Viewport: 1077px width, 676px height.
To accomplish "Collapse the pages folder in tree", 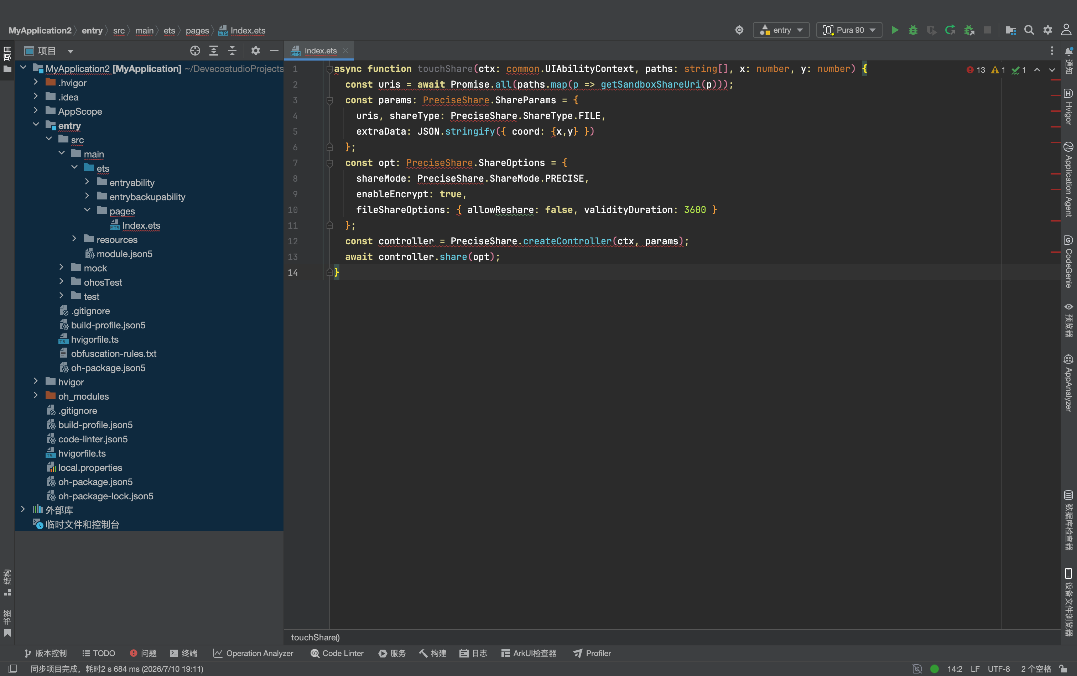I will [x=87, y=210].
